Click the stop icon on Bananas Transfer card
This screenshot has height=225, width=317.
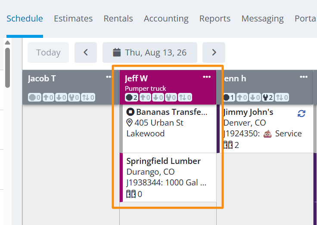(x=131, y=112)
